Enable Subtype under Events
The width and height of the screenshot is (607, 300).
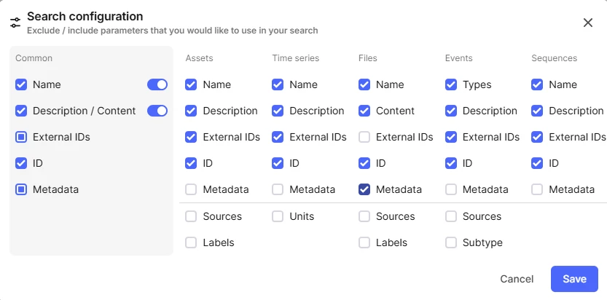pyautogui.click(x=451, y=242)
